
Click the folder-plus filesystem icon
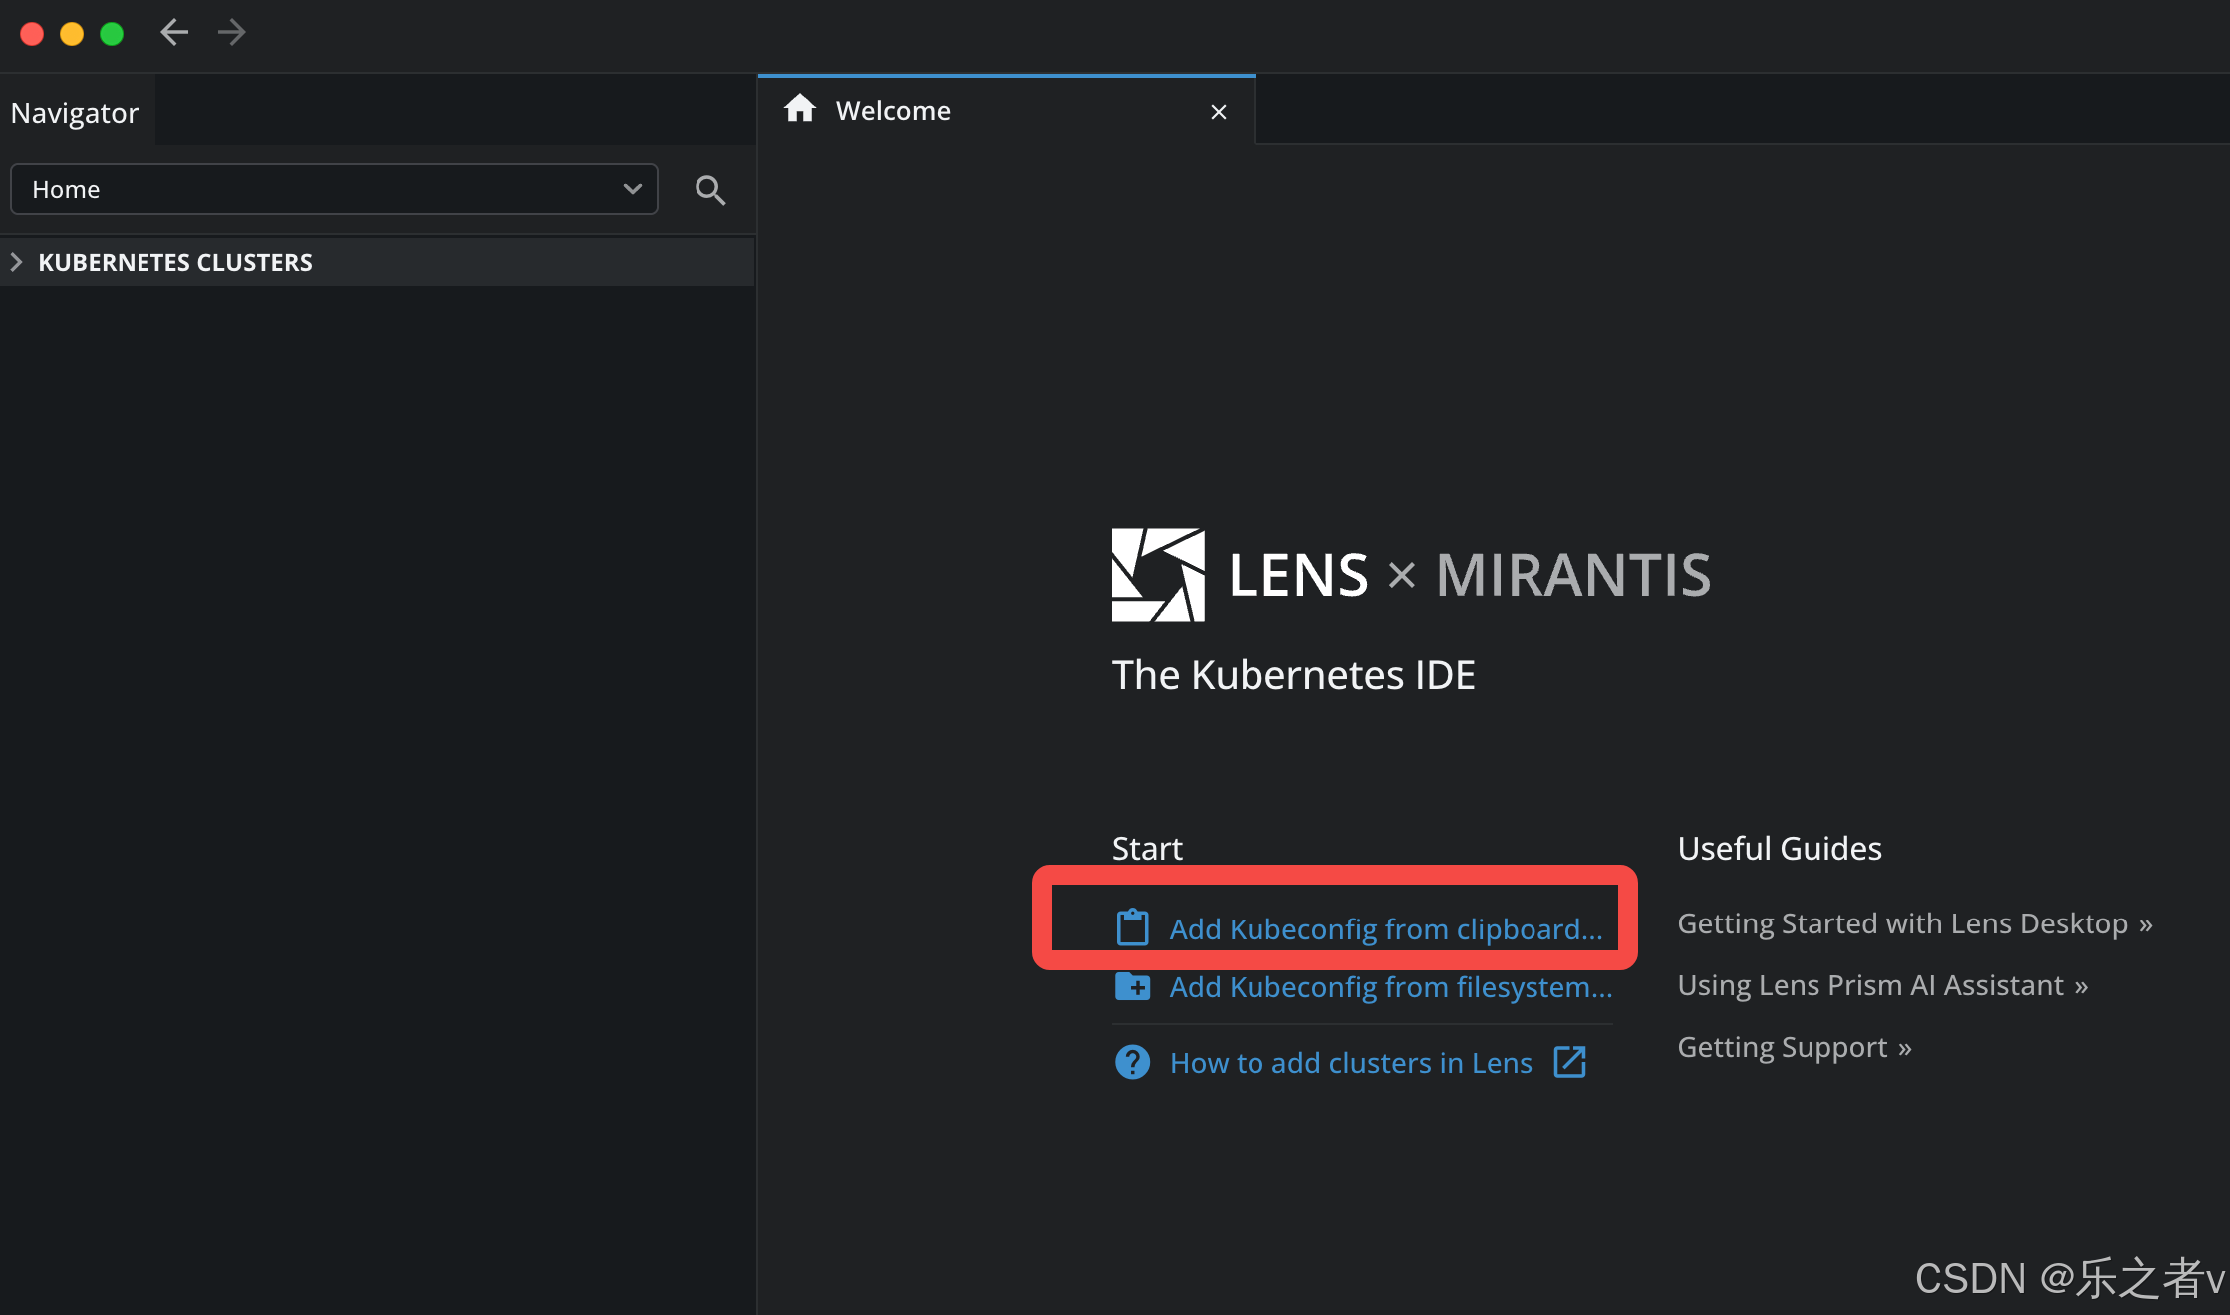(1132, 986)
